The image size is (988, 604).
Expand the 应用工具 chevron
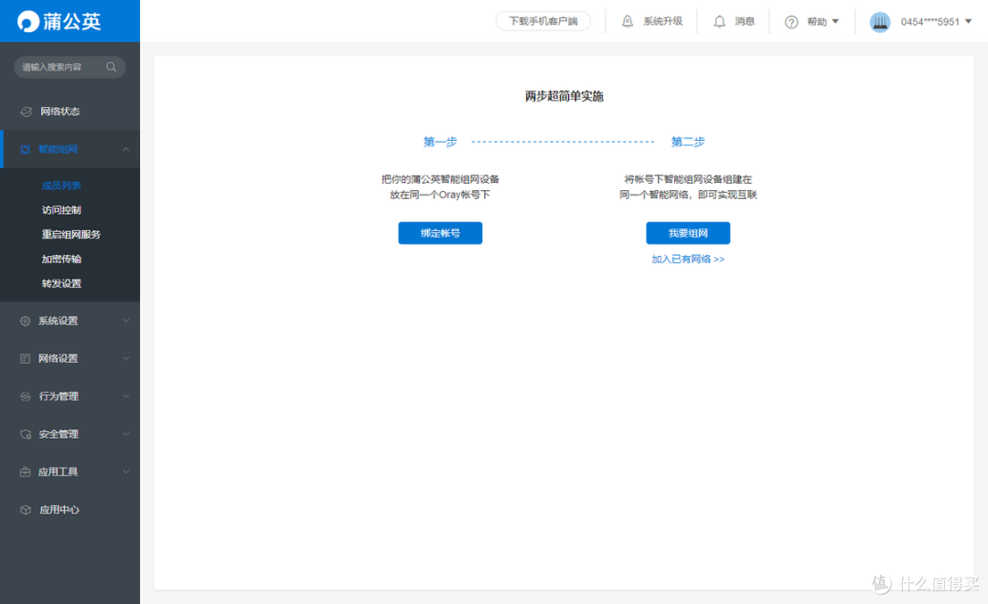pos(126,472)
